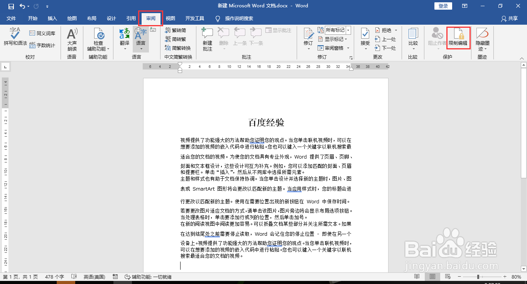527x284 pixels.
Task: Expand the undo history dropdown arrow
Action: coord(29,6)
